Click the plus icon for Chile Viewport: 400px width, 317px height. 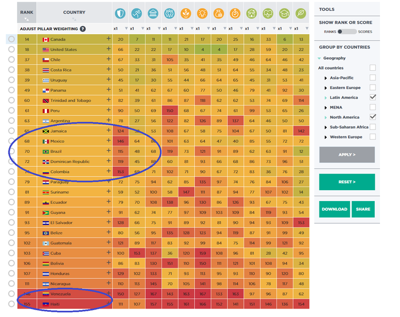[x=109, y=59]
